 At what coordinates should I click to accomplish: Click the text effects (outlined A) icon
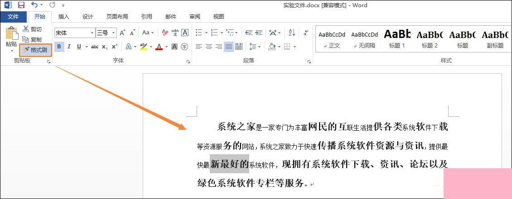point(128,47)
